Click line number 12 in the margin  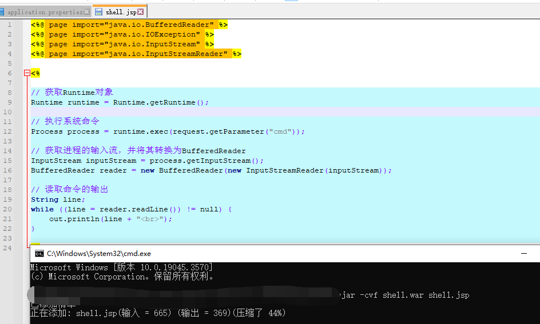(x=7, y=132)
